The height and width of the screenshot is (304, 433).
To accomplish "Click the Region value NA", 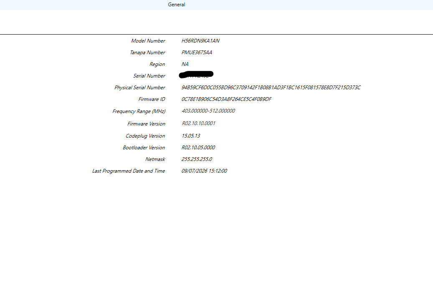I will [x=185, y=64].
